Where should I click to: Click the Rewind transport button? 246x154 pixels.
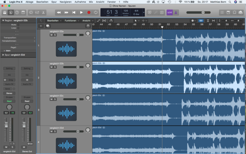click(x=59, y=13)
